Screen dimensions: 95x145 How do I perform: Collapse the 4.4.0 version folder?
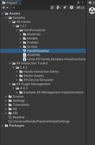coord(13,88)
